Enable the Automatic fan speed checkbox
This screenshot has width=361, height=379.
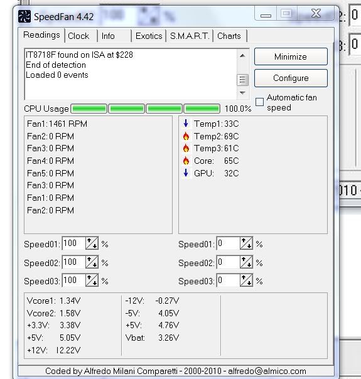click(259, 102)
